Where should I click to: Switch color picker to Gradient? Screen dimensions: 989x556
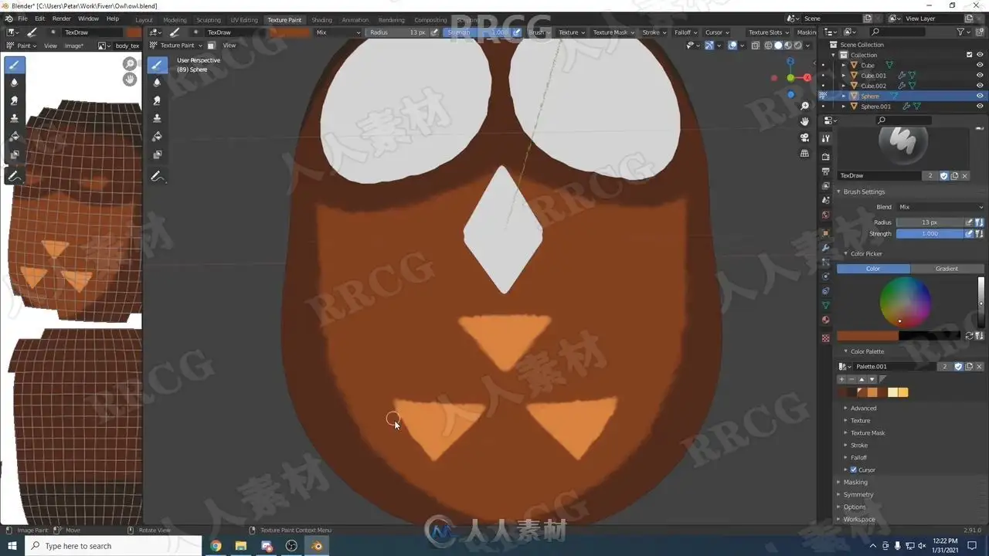tap(947, 269)
